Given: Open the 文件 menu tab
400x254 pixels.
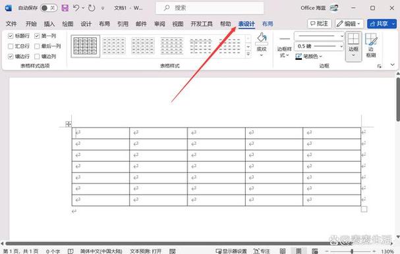Looking at the screenshot, I should click(x=11, y=24).
